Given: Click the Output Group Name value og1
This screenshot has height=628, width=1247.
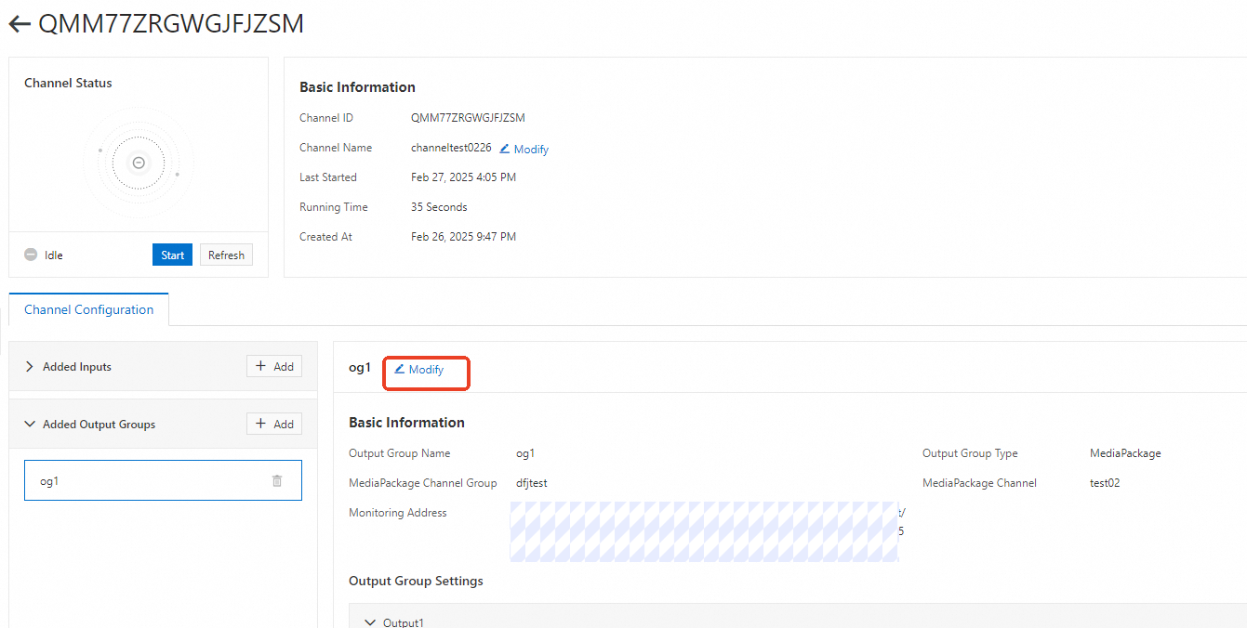Looking at the screenshot, I should click(x=525, y=453).
